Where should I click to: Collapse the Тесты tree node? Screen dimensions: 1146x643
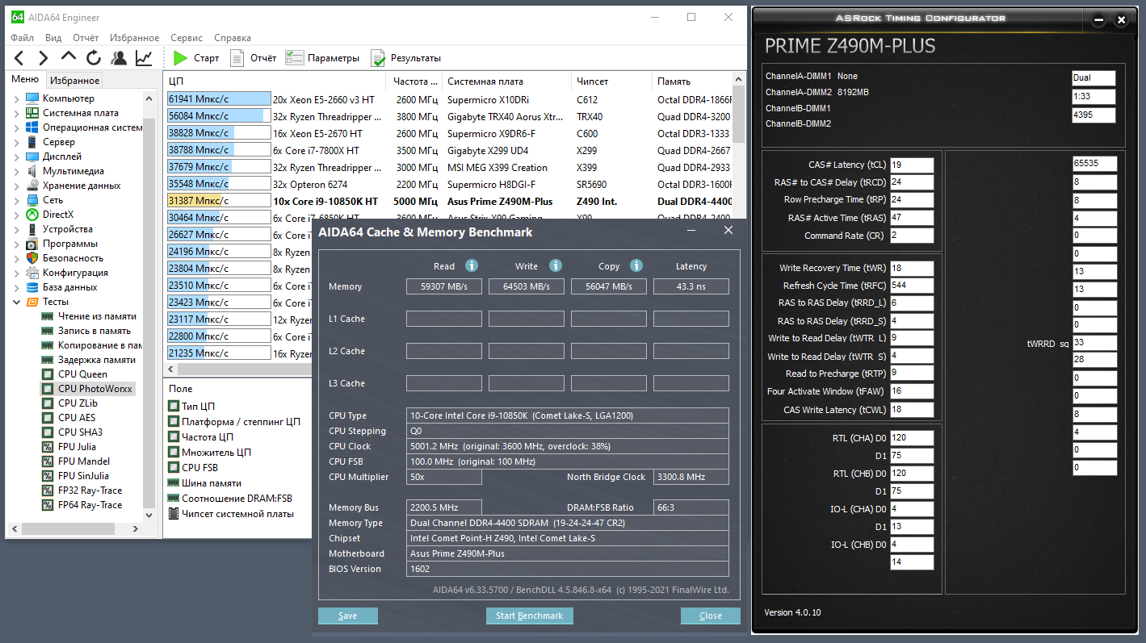17,302
